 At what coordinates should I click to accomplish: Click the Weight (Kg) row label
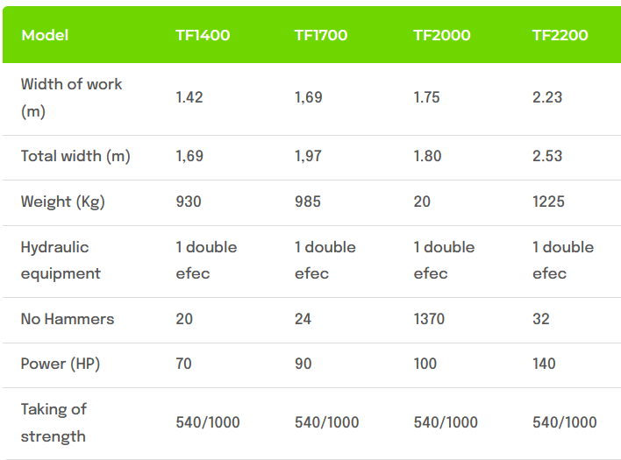[x=62, y=202]
